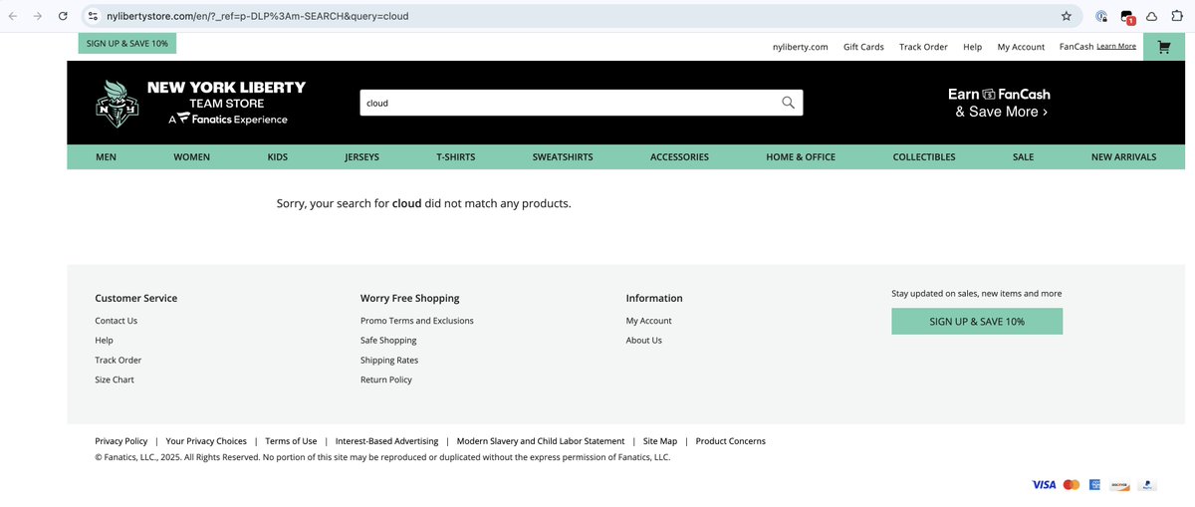Click the Discover payment icon
Viewport: 1195px width, 507px height.
[1119, 484]
